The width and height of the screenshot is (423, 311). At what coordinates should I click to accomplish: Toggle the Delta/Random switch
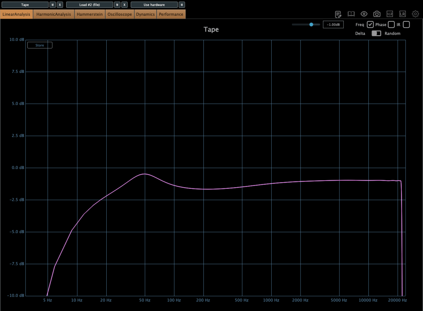[376, 34]
